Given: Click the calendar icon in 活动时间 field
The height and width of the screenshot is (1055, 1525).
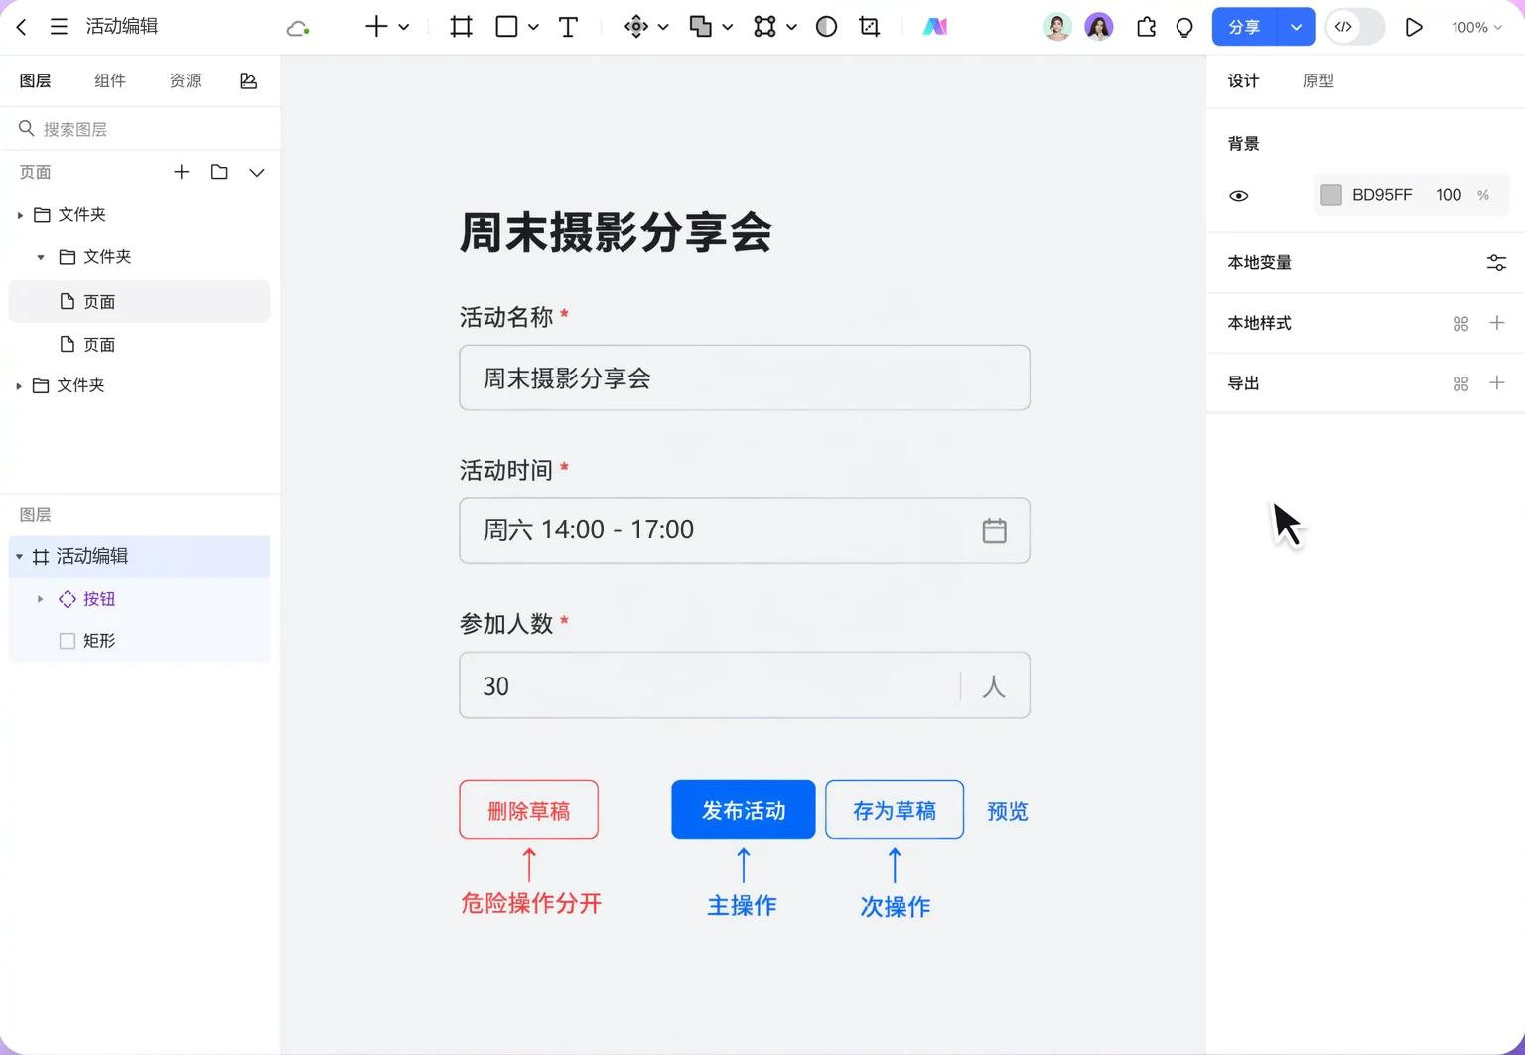Looking at the screenshot, I should (994, 530).
